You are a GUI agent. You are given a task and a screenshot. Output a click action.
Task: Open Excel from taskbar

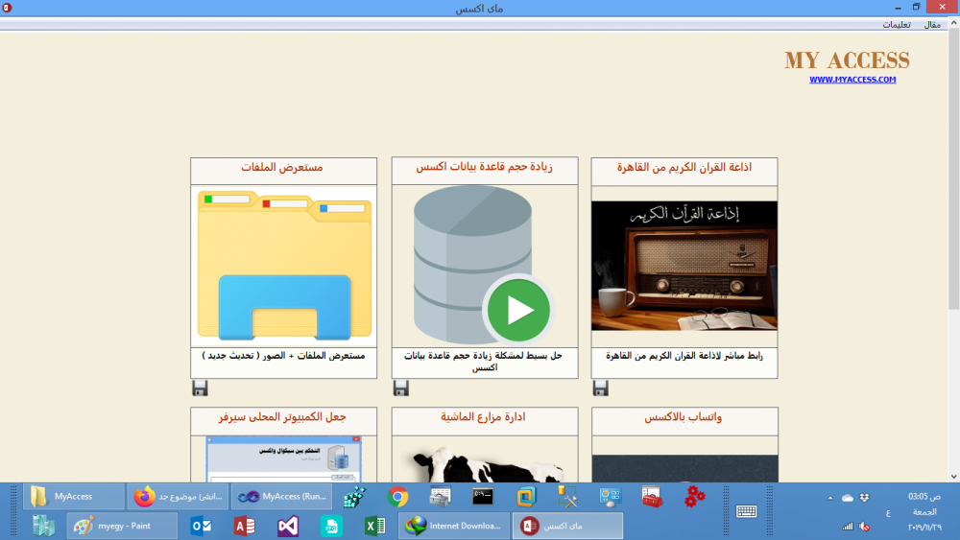tap(374, 526)
